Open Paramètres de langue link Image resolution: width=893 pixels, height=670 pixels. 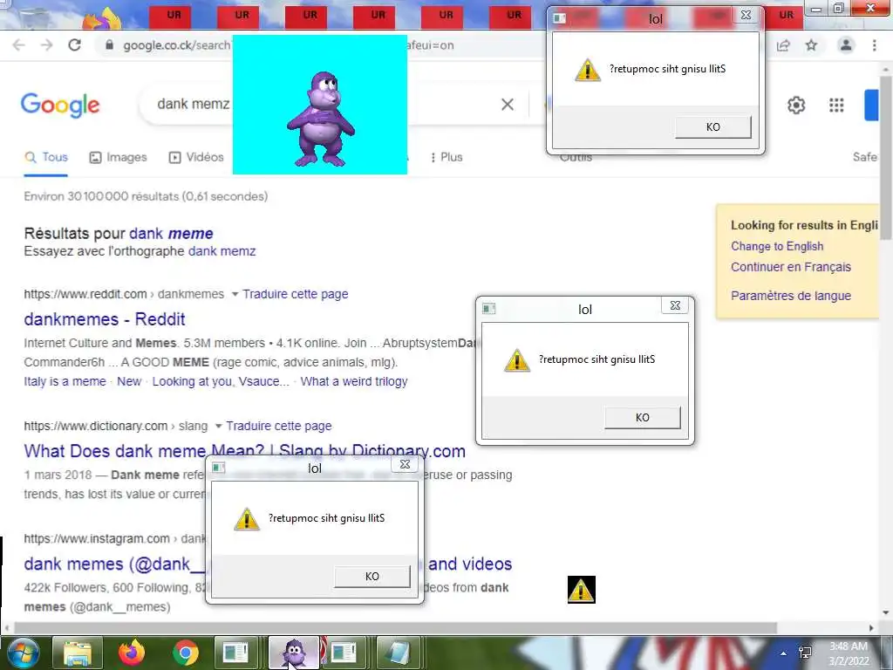point(790,295)
